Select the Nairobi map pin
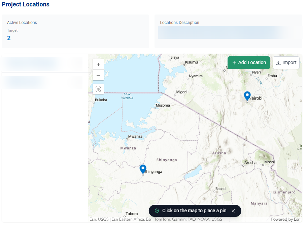This screenshot has height=225, width=307. 247,95
